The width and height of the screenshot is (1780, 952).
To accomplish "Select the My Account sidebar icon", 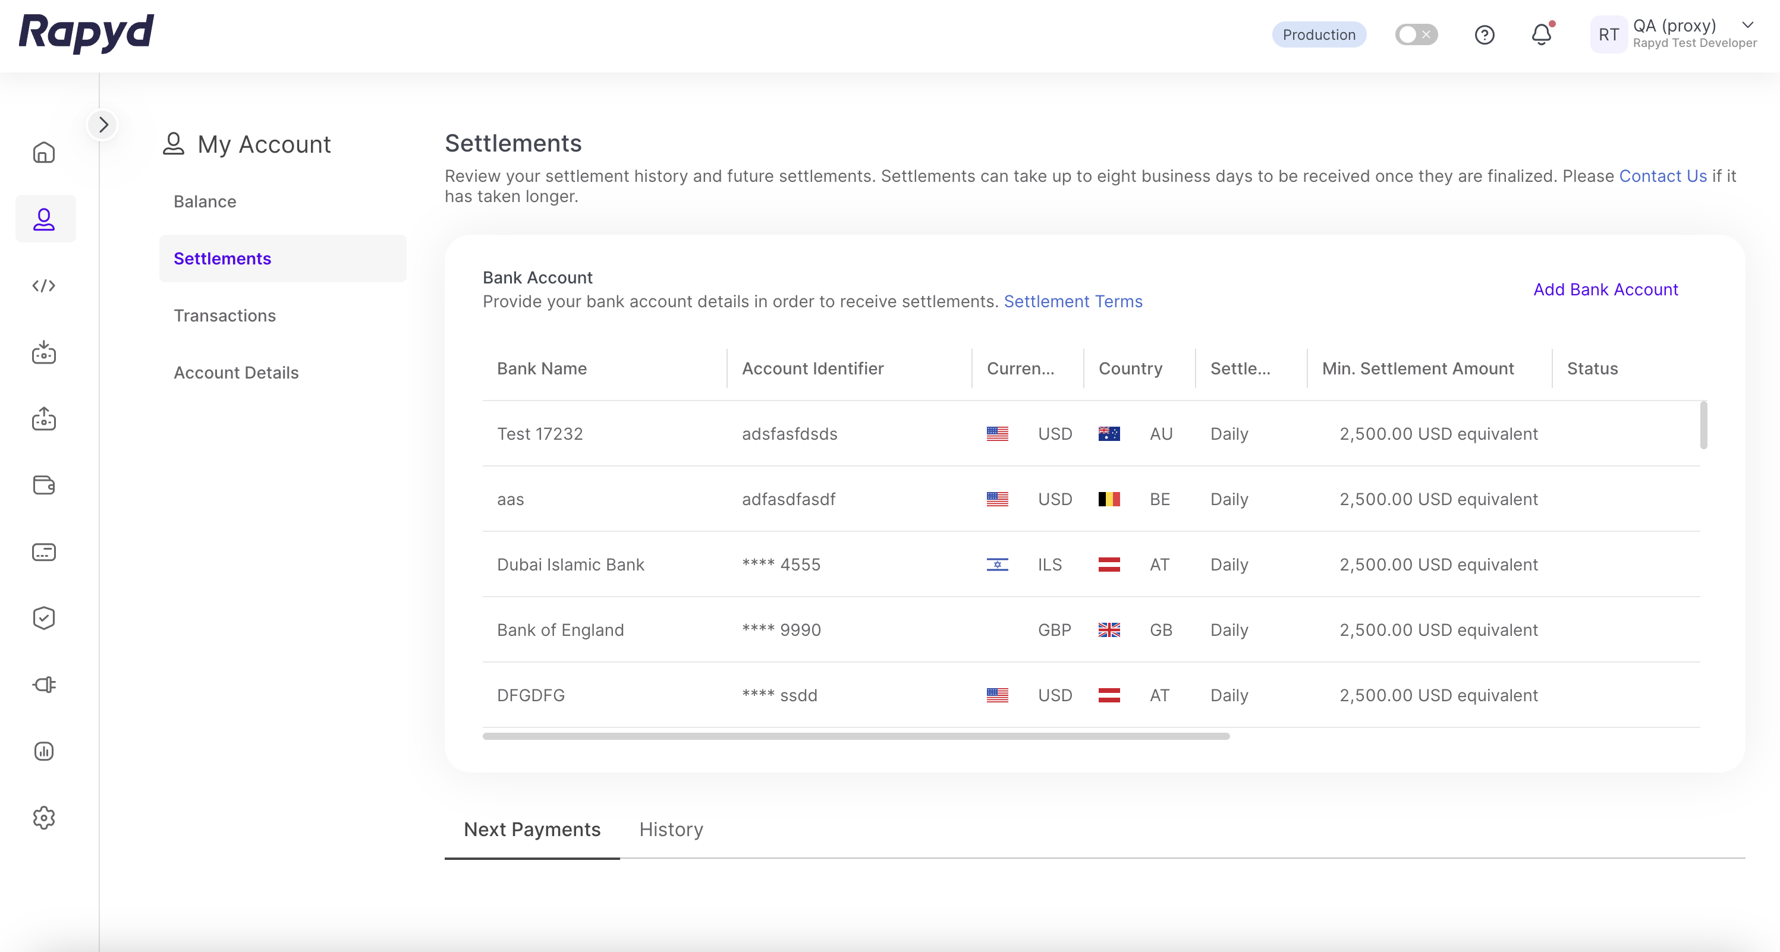I will point(44,219).
